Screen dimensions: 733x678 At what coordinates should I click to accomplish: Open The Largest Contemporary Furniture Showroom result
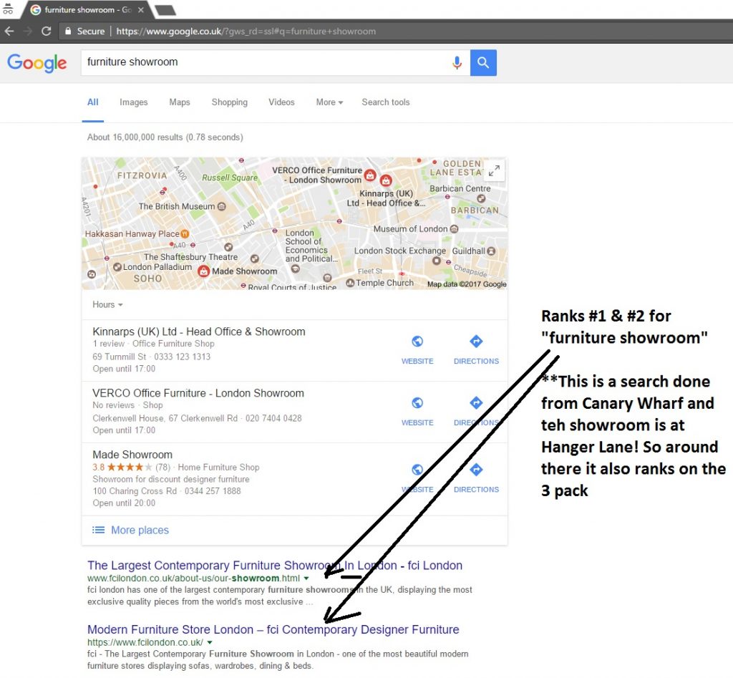[275, 566]
